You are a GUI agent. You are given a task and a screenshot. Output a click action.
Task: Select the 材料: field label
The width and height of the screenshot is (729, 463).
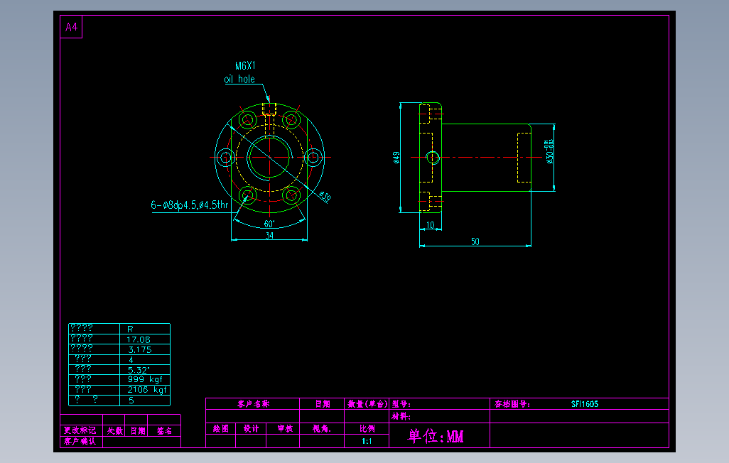click(401, 416)
